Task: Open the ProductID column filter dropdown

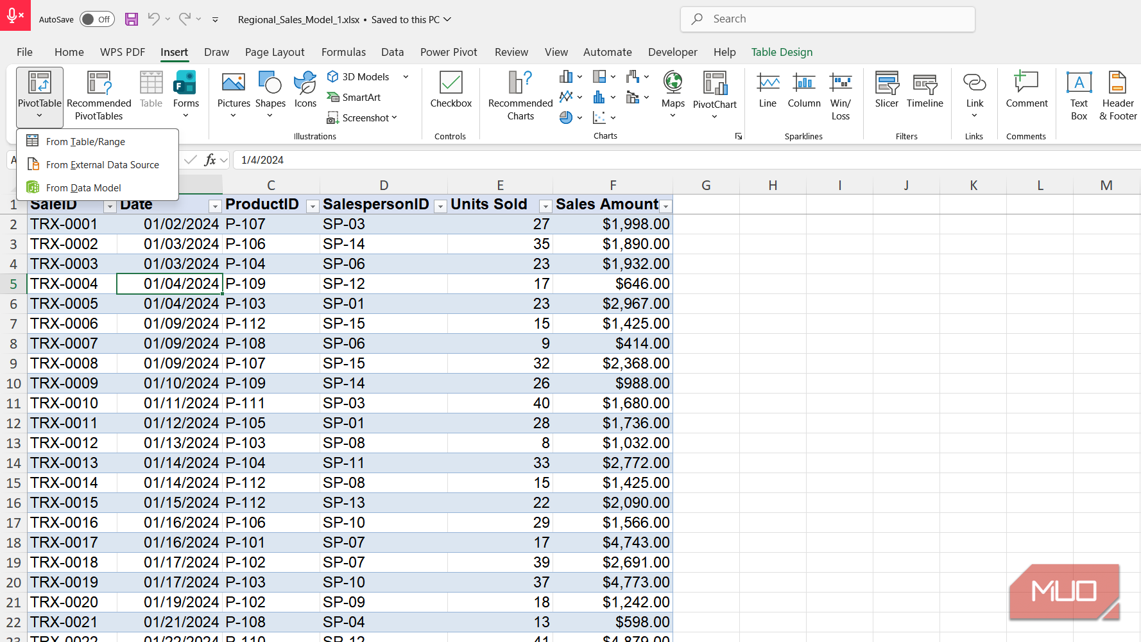Action: (313, 206)
